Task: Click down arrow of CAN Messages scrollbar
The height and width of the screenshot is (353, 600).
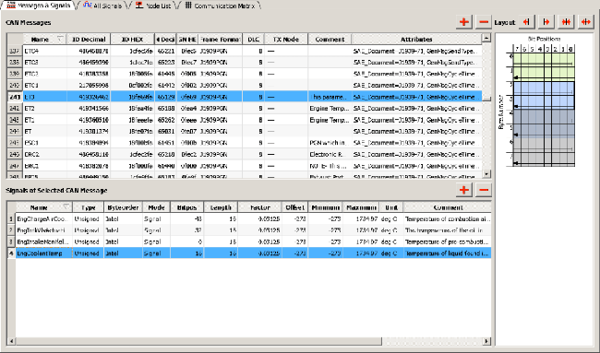Action: pos(486,174)
